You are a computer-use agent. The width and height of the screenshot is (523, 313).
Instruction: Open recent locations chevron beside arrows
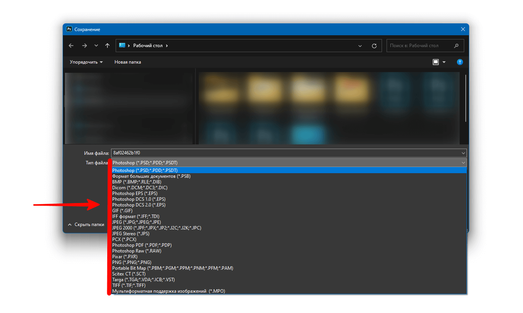coord(96,46)
